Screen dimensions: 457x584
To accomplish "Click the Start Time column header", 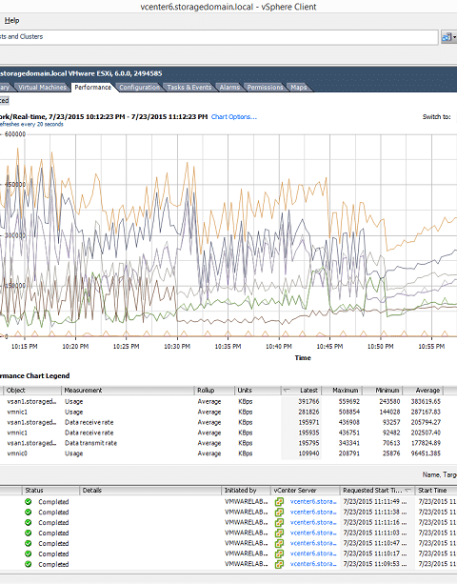I will pos(436,490).
